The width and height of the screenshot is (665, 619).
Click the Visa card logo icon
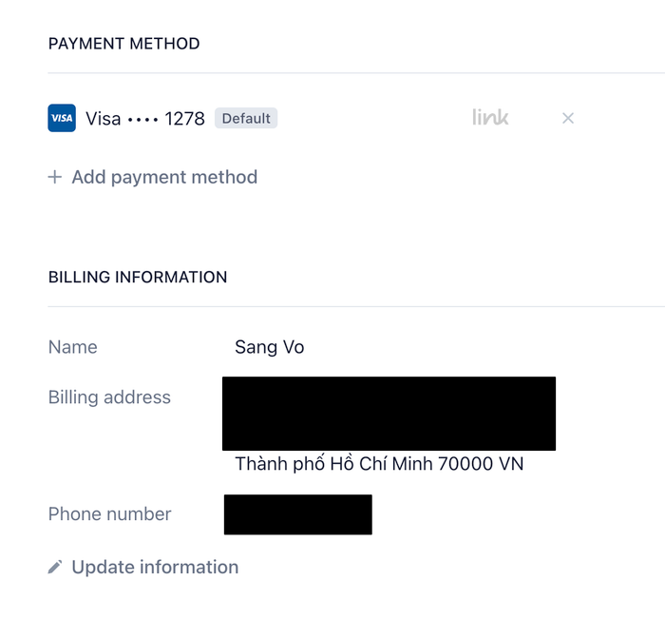(62, 118)
